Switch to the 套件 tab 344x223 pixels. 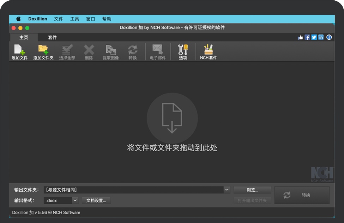52,37
